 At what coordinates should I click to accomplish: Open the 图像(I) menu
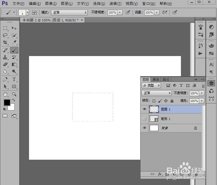(51, 4)
